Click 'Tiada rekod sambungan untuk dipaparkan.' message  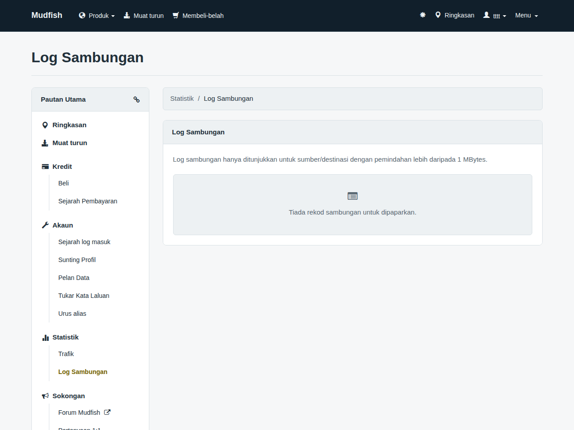(x=352, y=212)
